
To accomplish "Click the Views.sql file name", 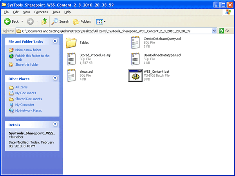I will [86, 72].
